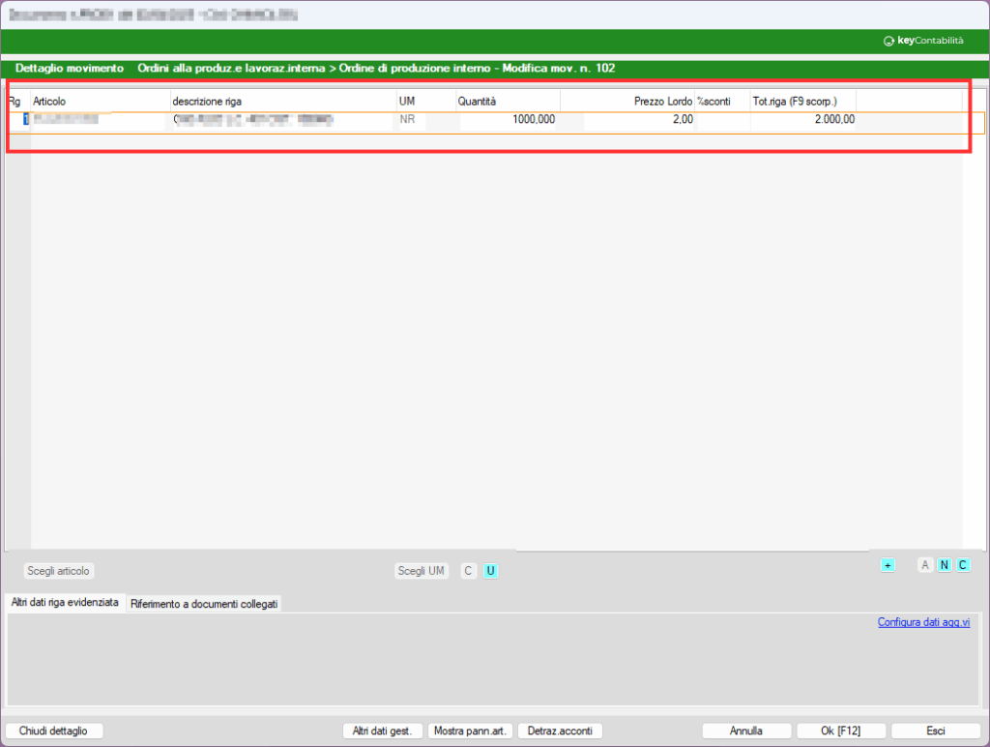990x747 pixels.
Task: Click the C button beside Scegli UM
Action: pyautogui.click(x=469, y=571)
